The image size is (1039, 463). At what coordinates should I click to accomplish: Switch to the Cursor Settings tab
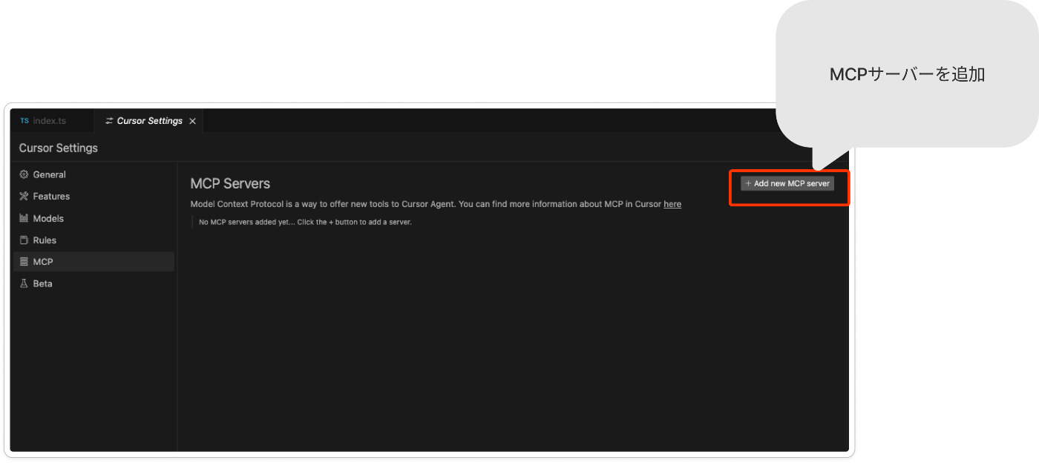(x=148, y=121)
